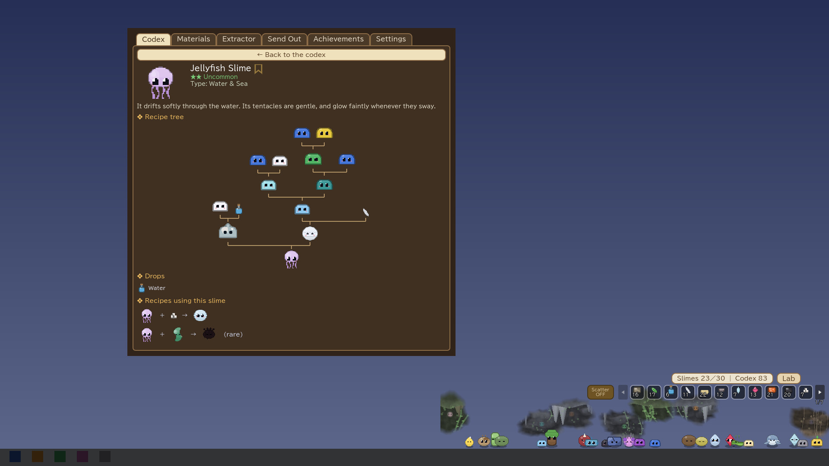Select the pink potion slot showing 13
This screenshot has width=829, height=466.
point(755,392)
